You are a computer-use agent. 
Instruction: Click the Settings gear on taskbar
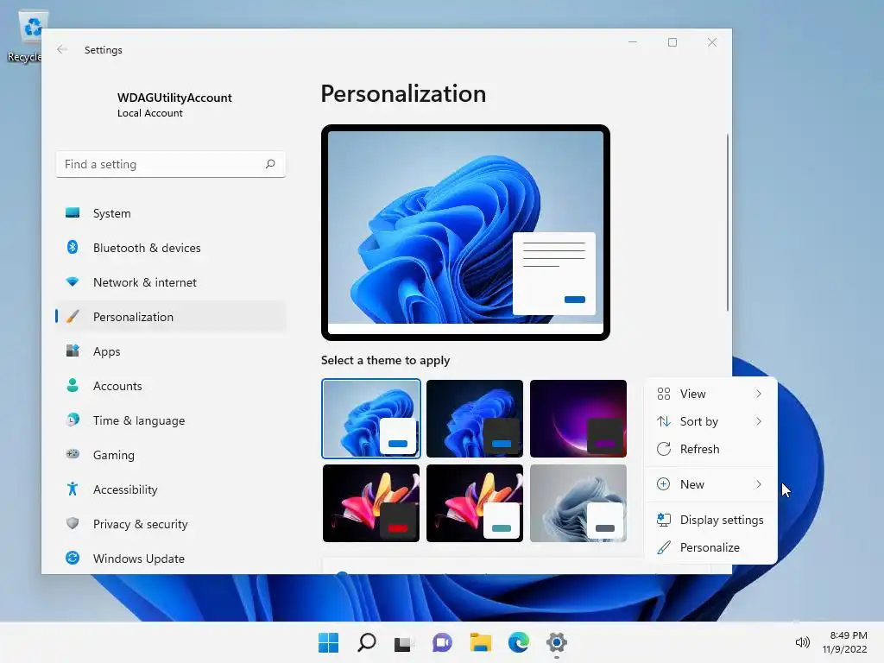[557, 642]
